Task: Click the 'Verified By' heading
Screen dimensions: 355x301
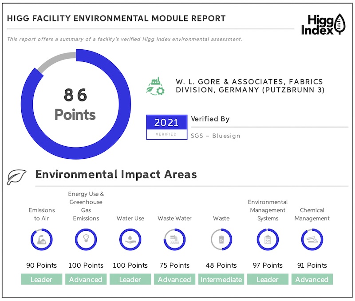Action: pos(210,119)
